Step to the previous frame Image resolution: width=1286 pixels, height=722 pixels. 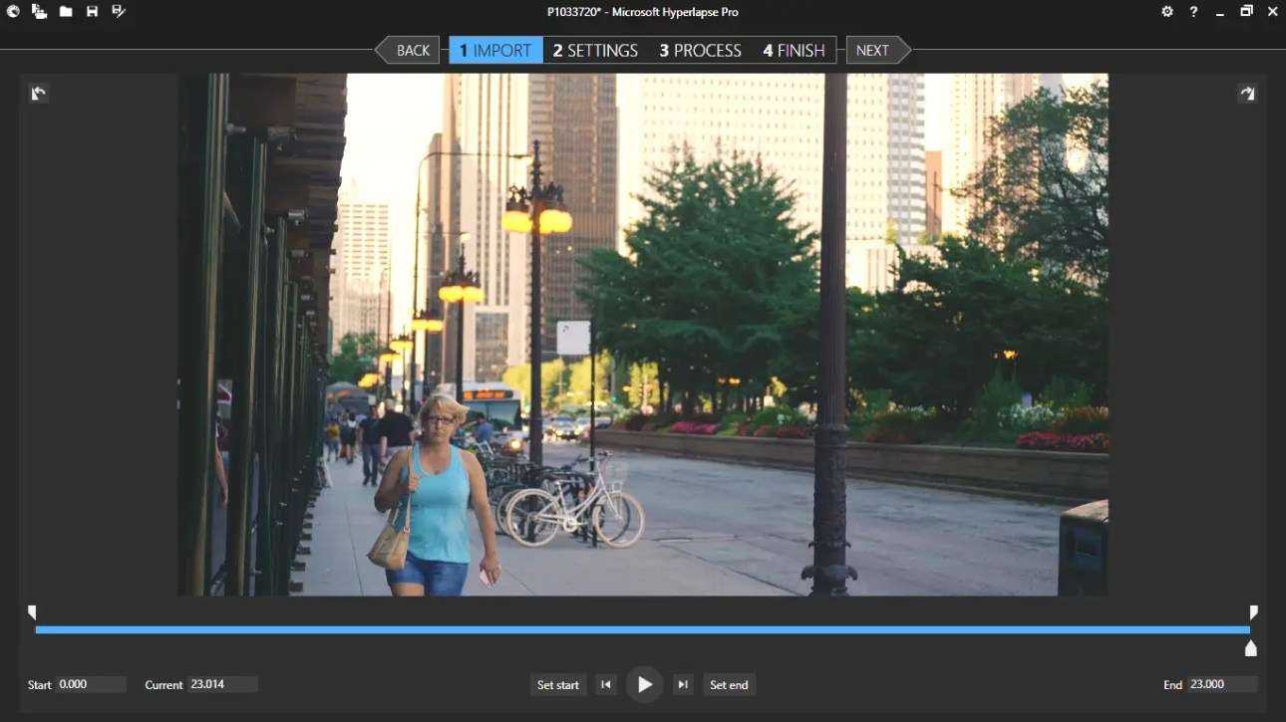606,685
